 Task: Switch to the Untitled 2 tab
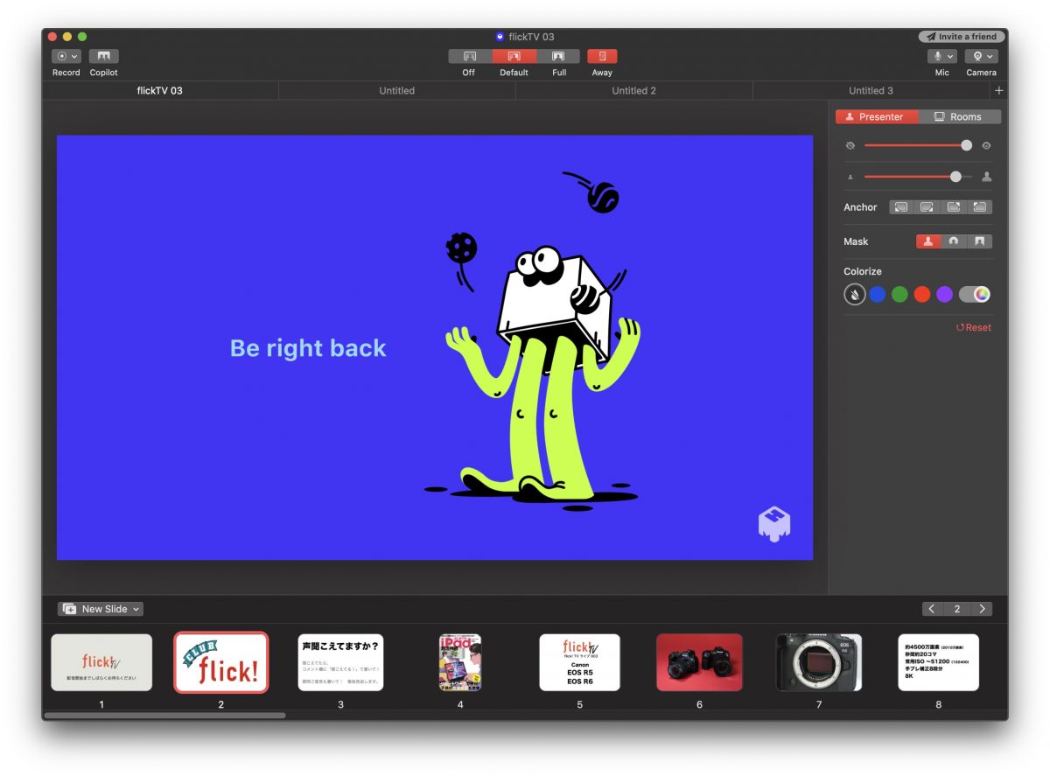click(633, 91)
